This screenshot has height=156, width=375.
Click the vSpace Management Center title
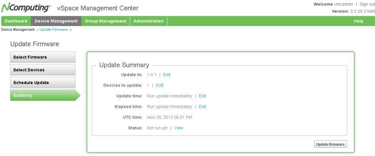97,8
